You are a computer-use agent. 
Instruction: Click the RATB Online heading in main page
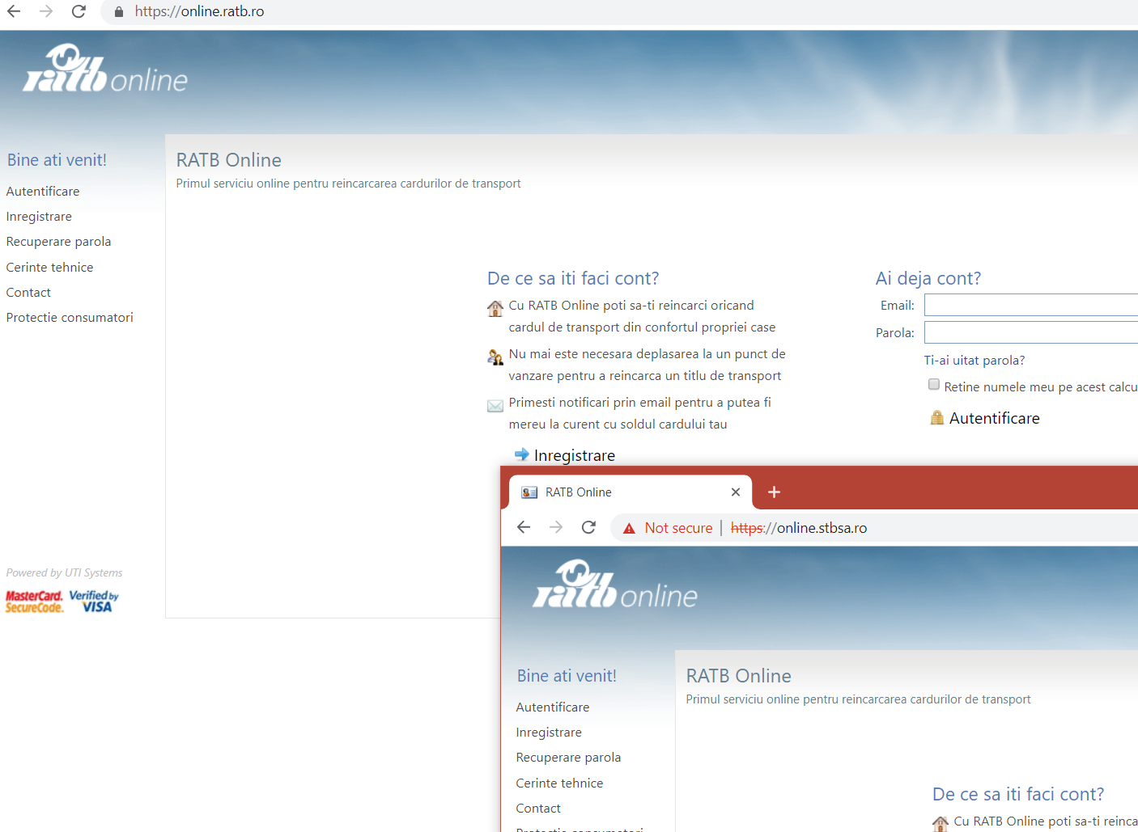pos(229,160)
